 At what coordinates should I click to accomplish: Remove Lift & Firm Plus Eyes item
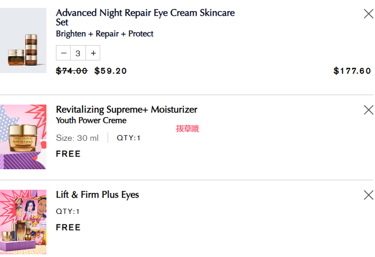(368, 195)
